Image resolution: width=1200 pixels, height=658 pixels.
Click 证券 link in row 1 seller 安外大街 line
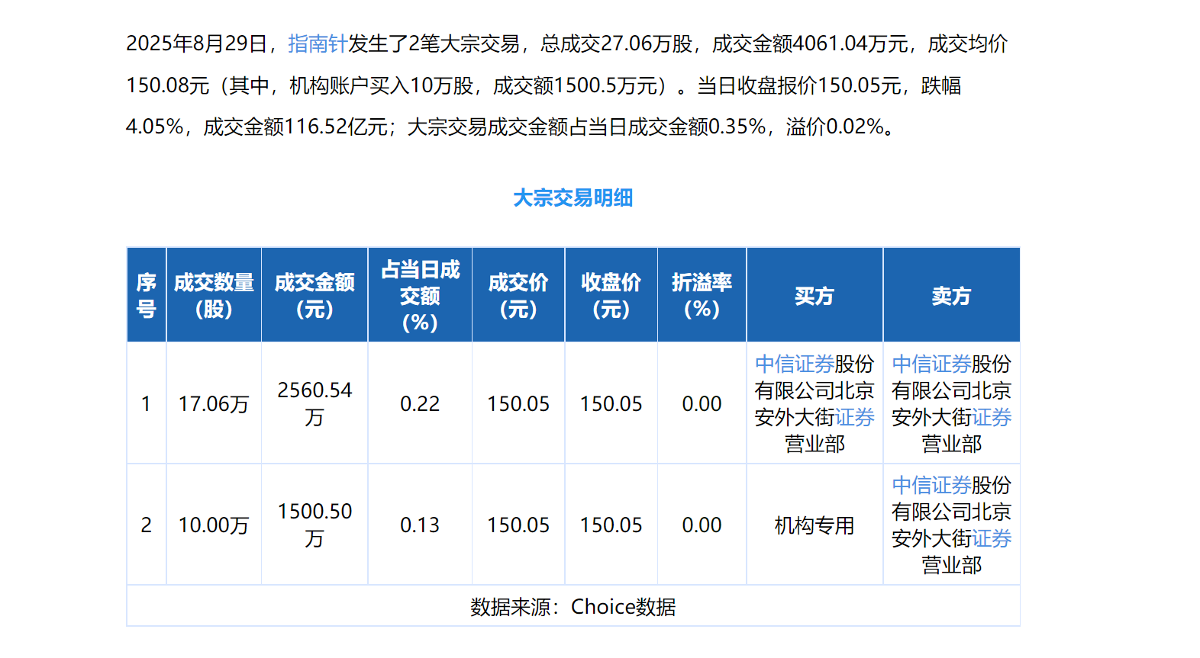(x=992, y=417)
